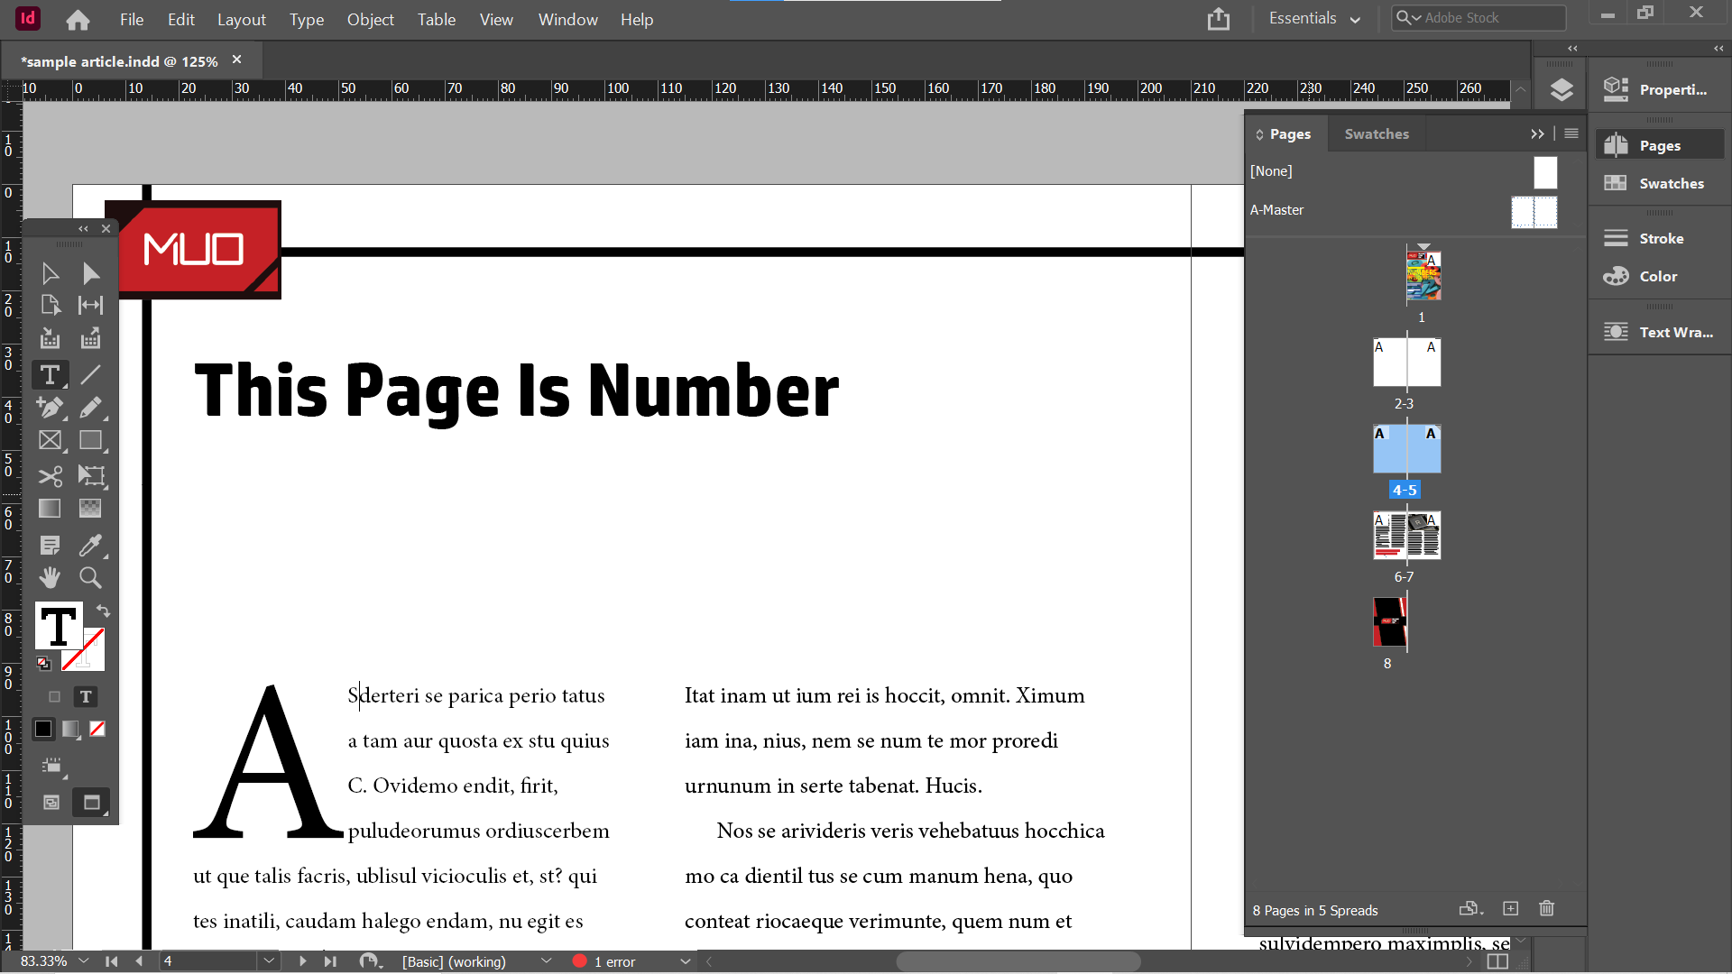Select the Eyedropper tool
1732x974 pixels.
pyautogui.click(x=90, y=545)
